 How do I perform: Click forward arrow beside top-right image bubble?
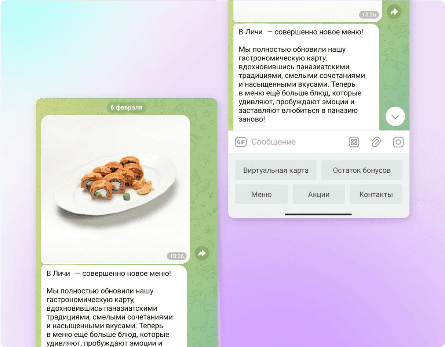pos(394,12)
